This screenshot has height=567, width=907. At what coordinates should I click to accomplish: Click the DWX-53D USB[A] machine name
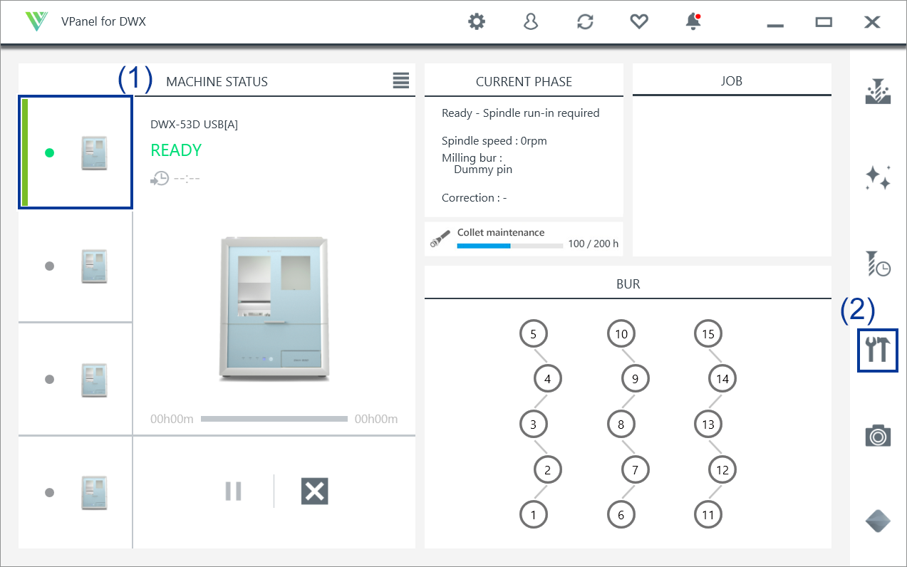pos(194,124)
